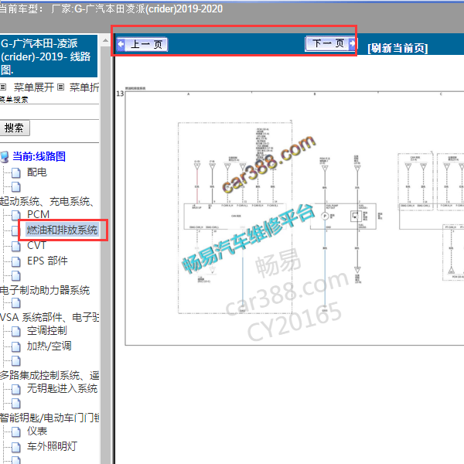Click the sidebar scrollbar up arrow
464x464 pixels.
coord(105,40)
